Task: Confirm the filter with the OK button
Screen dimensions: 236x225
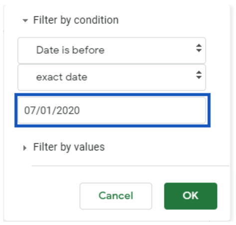Action: tap(191, 196)
